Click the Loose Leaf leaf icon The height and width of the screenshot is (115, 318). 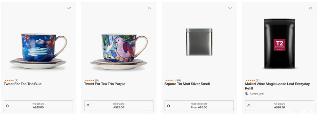point(247,93)
